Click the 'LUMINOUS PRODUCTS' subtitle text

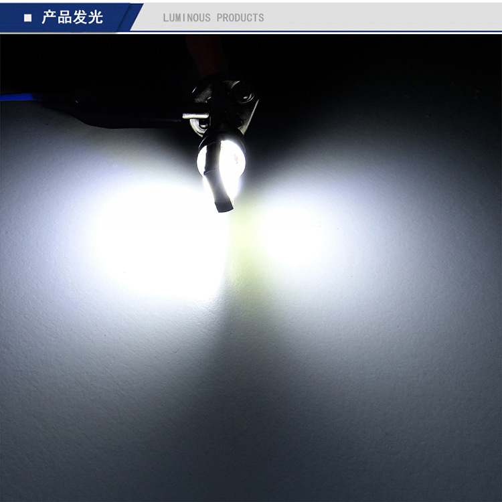[x=214, y=17]
